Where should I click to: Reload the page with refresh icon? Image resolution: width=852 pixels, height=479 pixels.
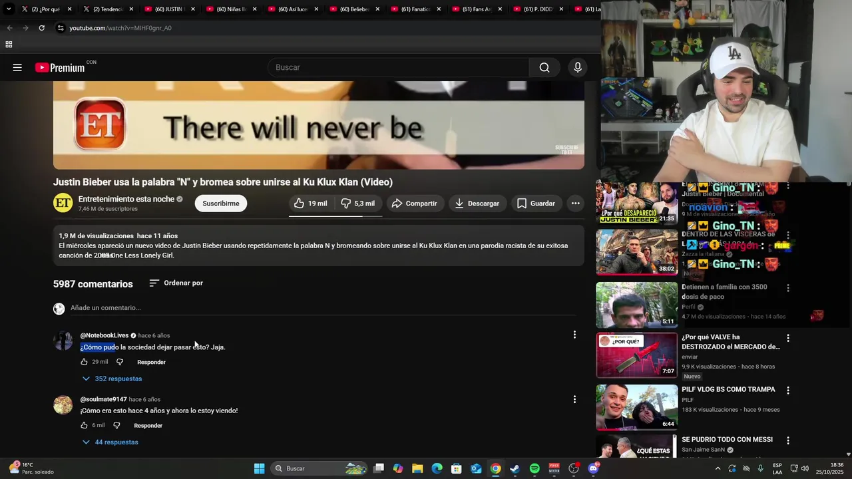click(x=41, y=28)
